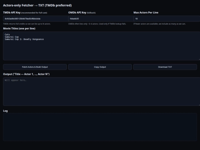Select the Max Actors Per Line field
This screenshot has height=150, width=200.
(167, 19)
